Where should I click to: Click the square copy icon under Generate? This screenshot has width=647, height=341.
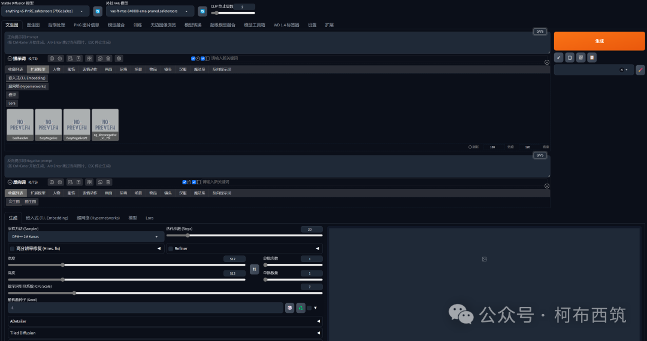pos(570,57)
